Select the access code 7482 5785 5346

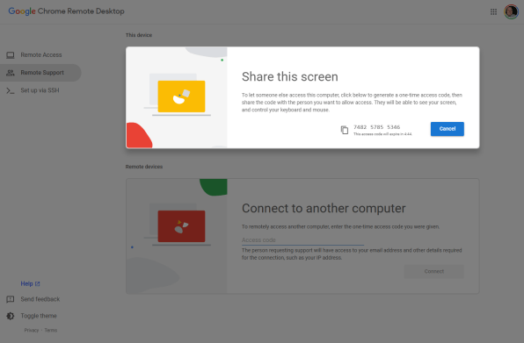[x=376, y=127]
